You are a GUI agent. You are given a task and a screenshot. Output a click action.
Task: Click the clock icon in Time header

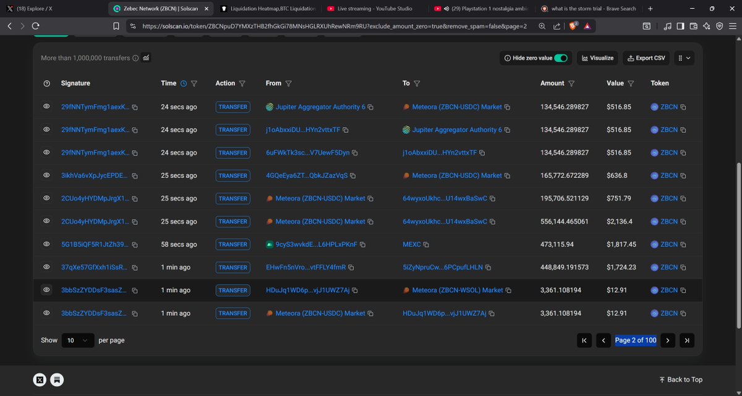tap(183, 83)
